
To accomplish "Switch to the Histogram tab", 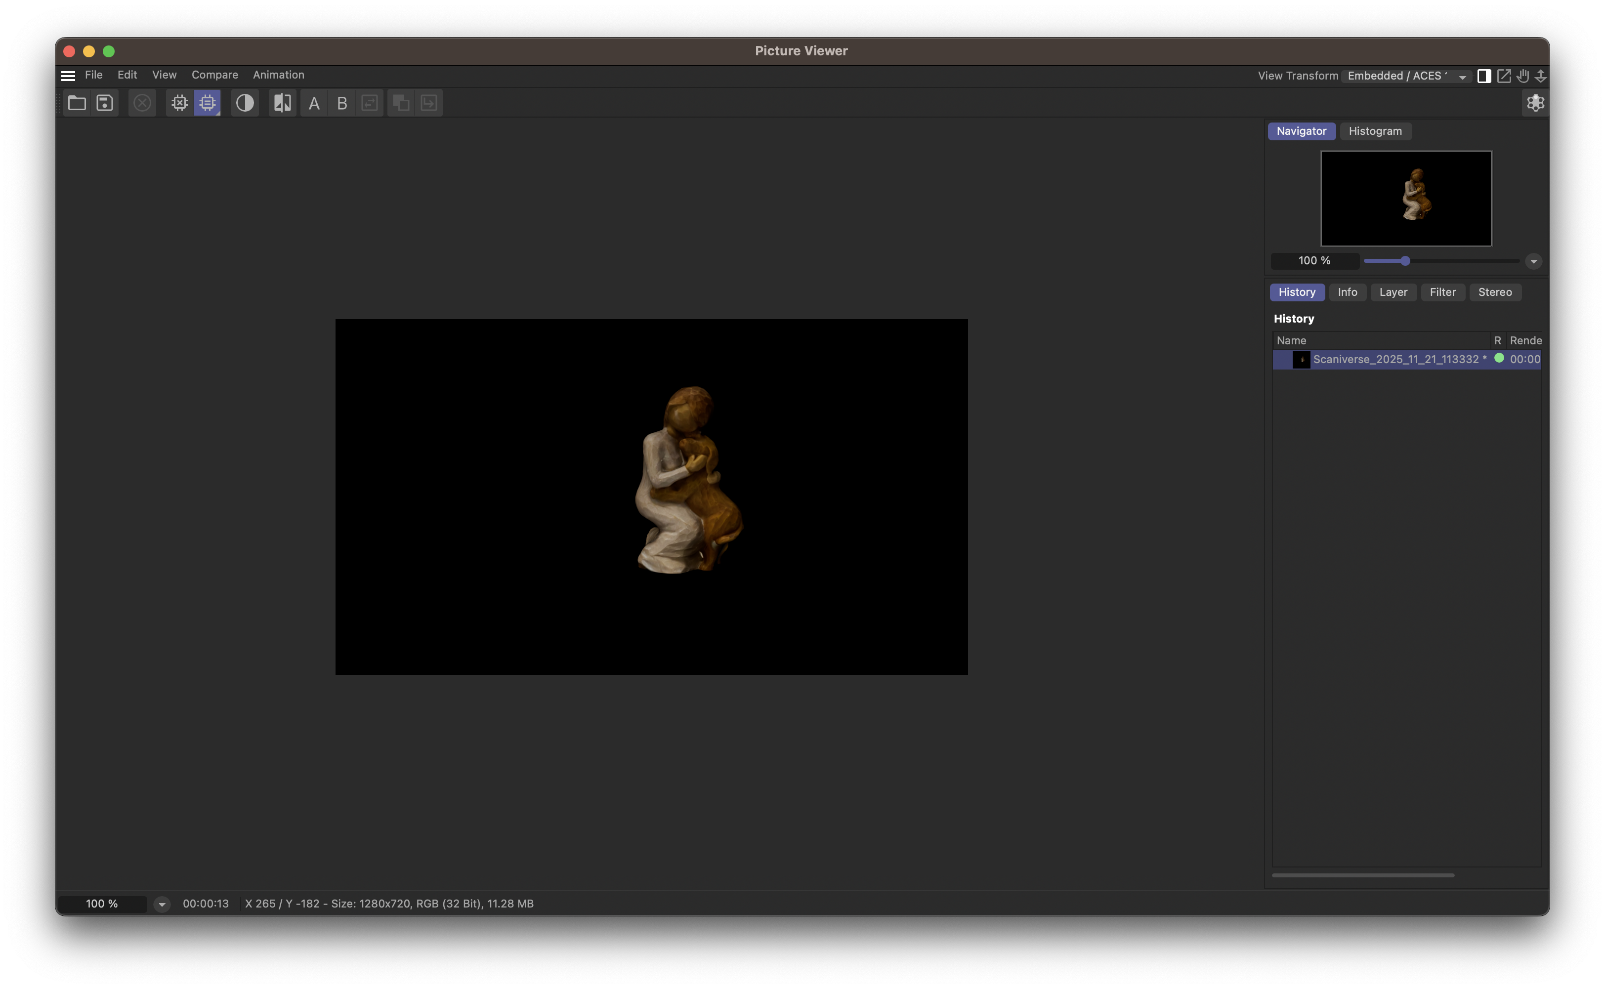I will [x=1375, y=131].
